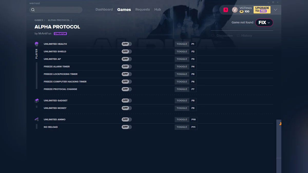Viewport: 308px width, 173px height.
Task: Change the F11 hotkey assignment
Action: 194,127
